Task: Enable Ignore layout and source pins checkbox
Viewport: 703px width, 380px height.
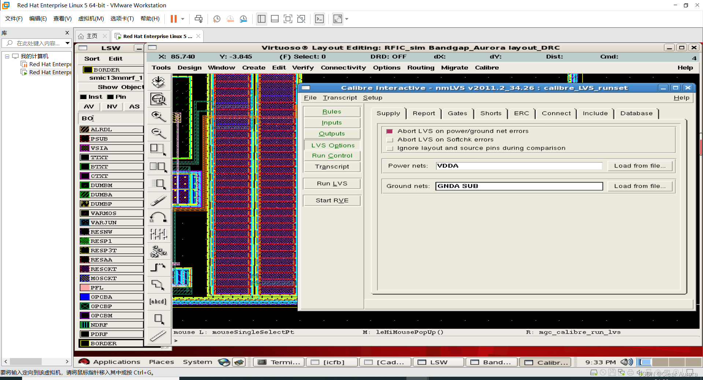Action: click(x=390, y=148)
